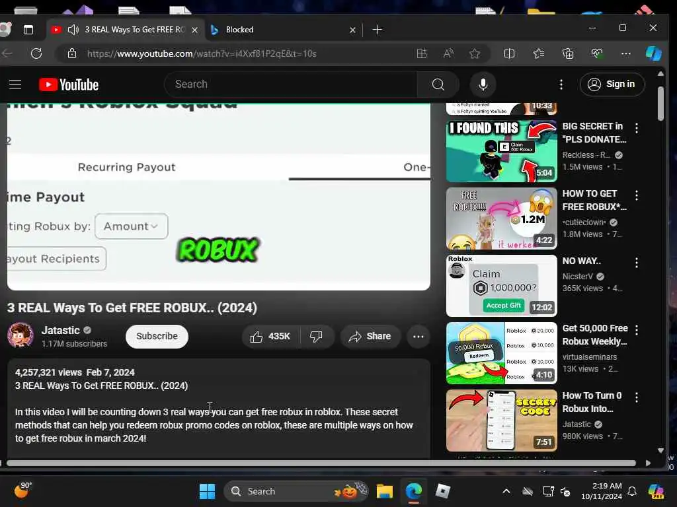Like the video with thumbs up

point(271,336)
